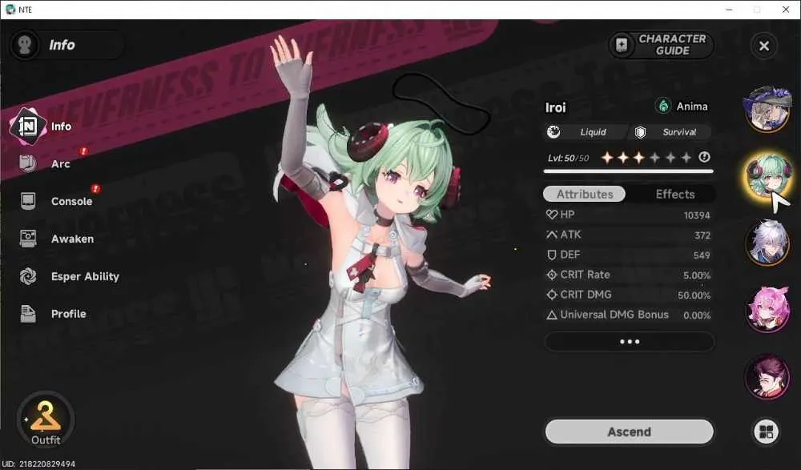Select the white-haired character portrait
Viewport: 801px width, 470px height.
767,243
